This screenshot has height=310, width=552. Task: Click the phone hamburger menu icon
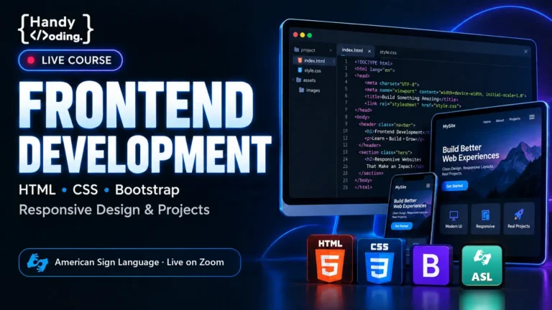point(428,186)
